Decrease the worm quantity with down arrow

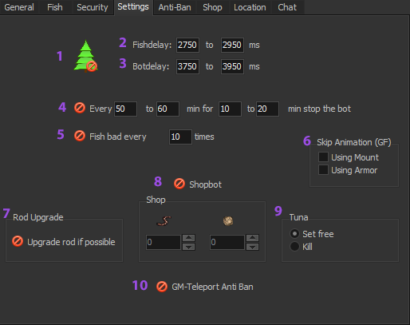point(188,247)
